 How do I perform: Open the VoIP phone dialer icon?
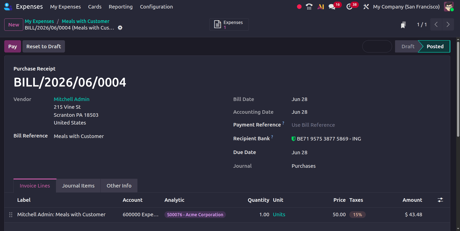click(x=309, y=7)
